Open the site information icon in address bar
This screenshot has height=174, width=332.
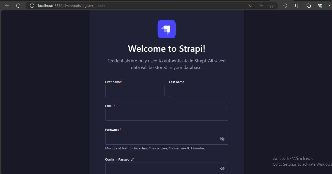pyautogui.click(x=32, y=5)
